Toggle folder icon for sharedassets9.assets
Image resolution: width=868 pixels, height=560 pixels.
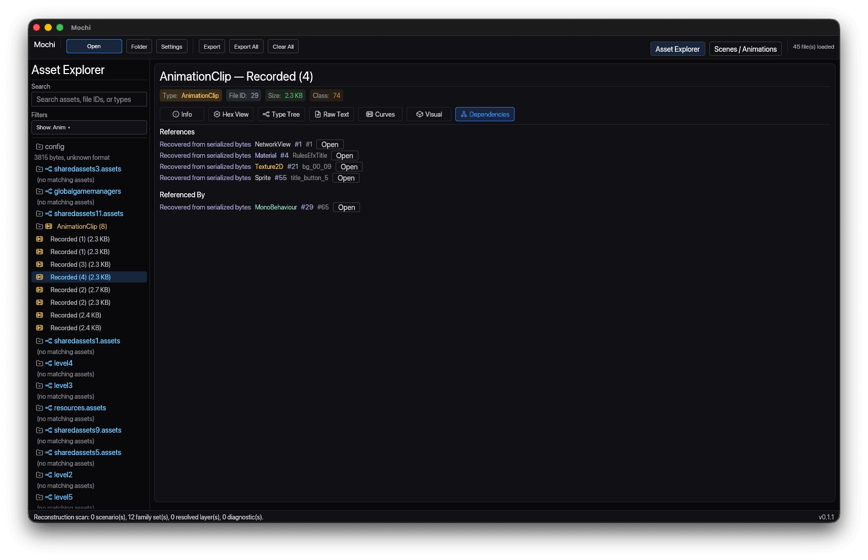[x=40, y=430]
